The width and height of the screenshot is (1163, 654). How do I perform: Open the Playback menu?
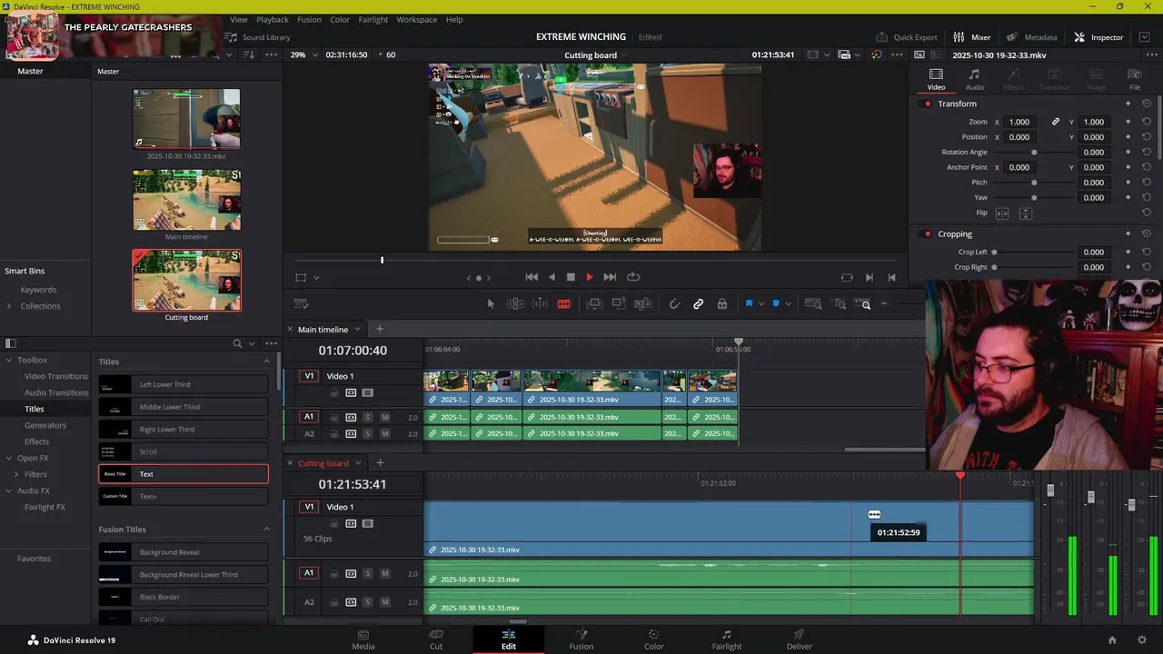click(272, 19)
